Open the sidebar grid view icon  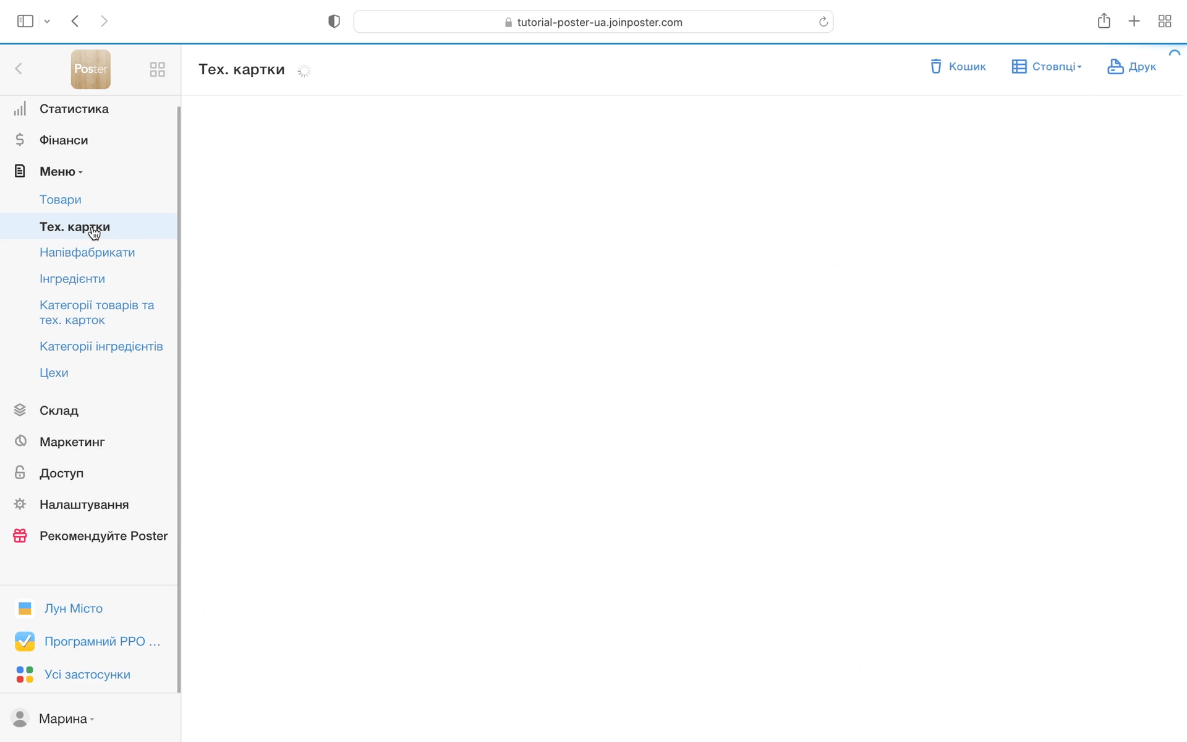(x=158, y=69)
